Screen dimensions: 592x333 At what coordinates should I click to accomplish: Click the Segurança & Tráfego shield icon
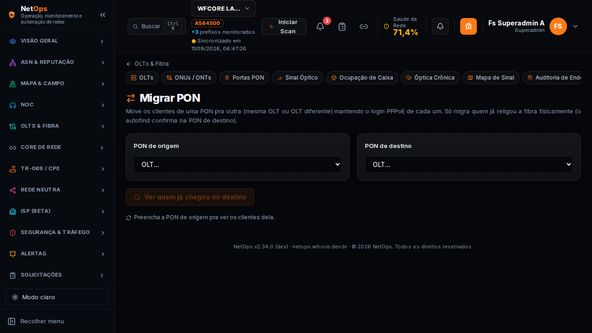tap(13, 233)
